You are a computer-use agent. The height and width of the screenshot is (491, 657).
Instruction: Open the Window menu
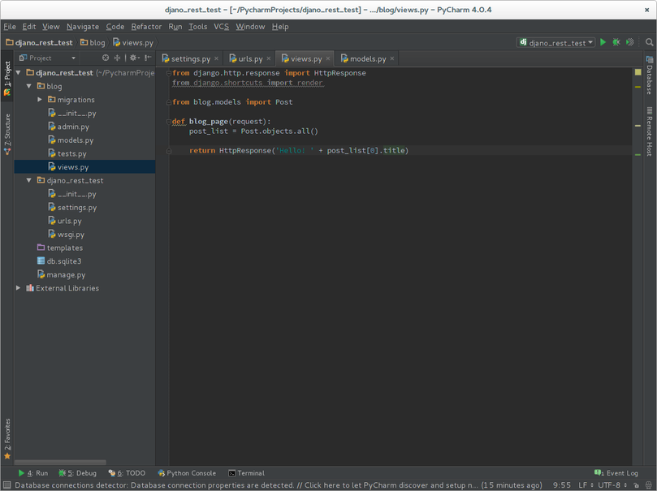250,26
